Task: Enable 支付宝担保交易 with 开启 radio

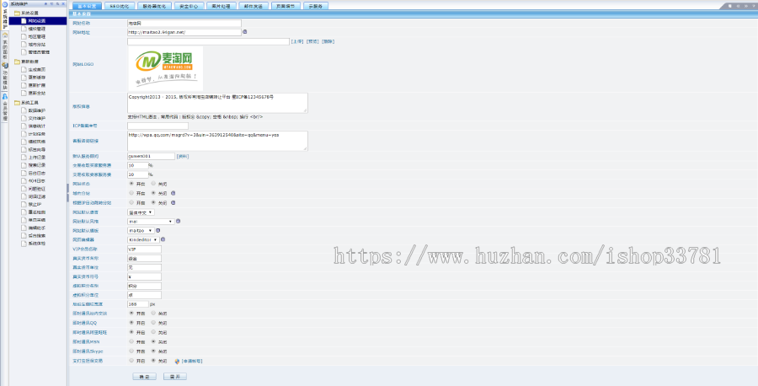Action: pyautogui.click(x=131, y=361)
